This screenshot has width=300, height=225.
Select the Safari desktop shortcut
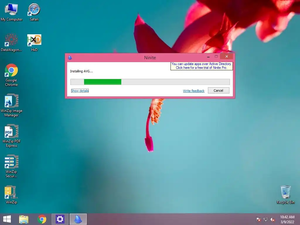[x=34, y=12]
